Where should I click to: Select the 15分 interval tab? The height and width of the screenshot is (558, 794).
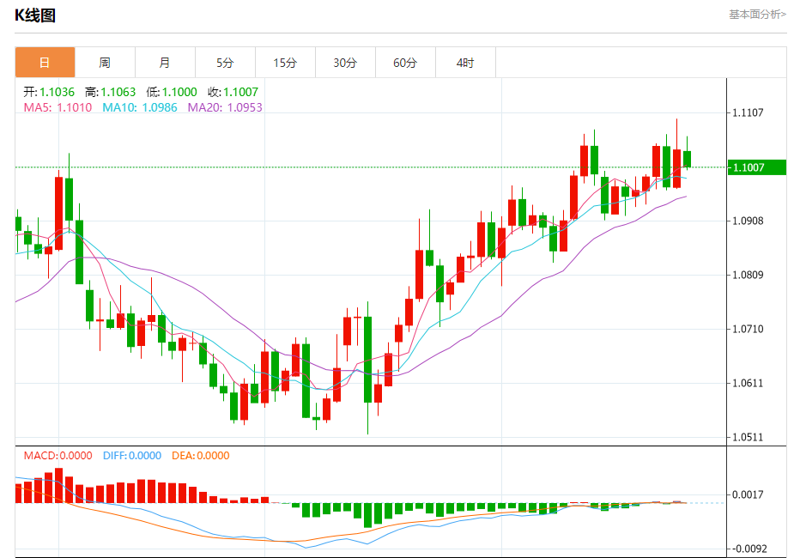coord(285,63)
